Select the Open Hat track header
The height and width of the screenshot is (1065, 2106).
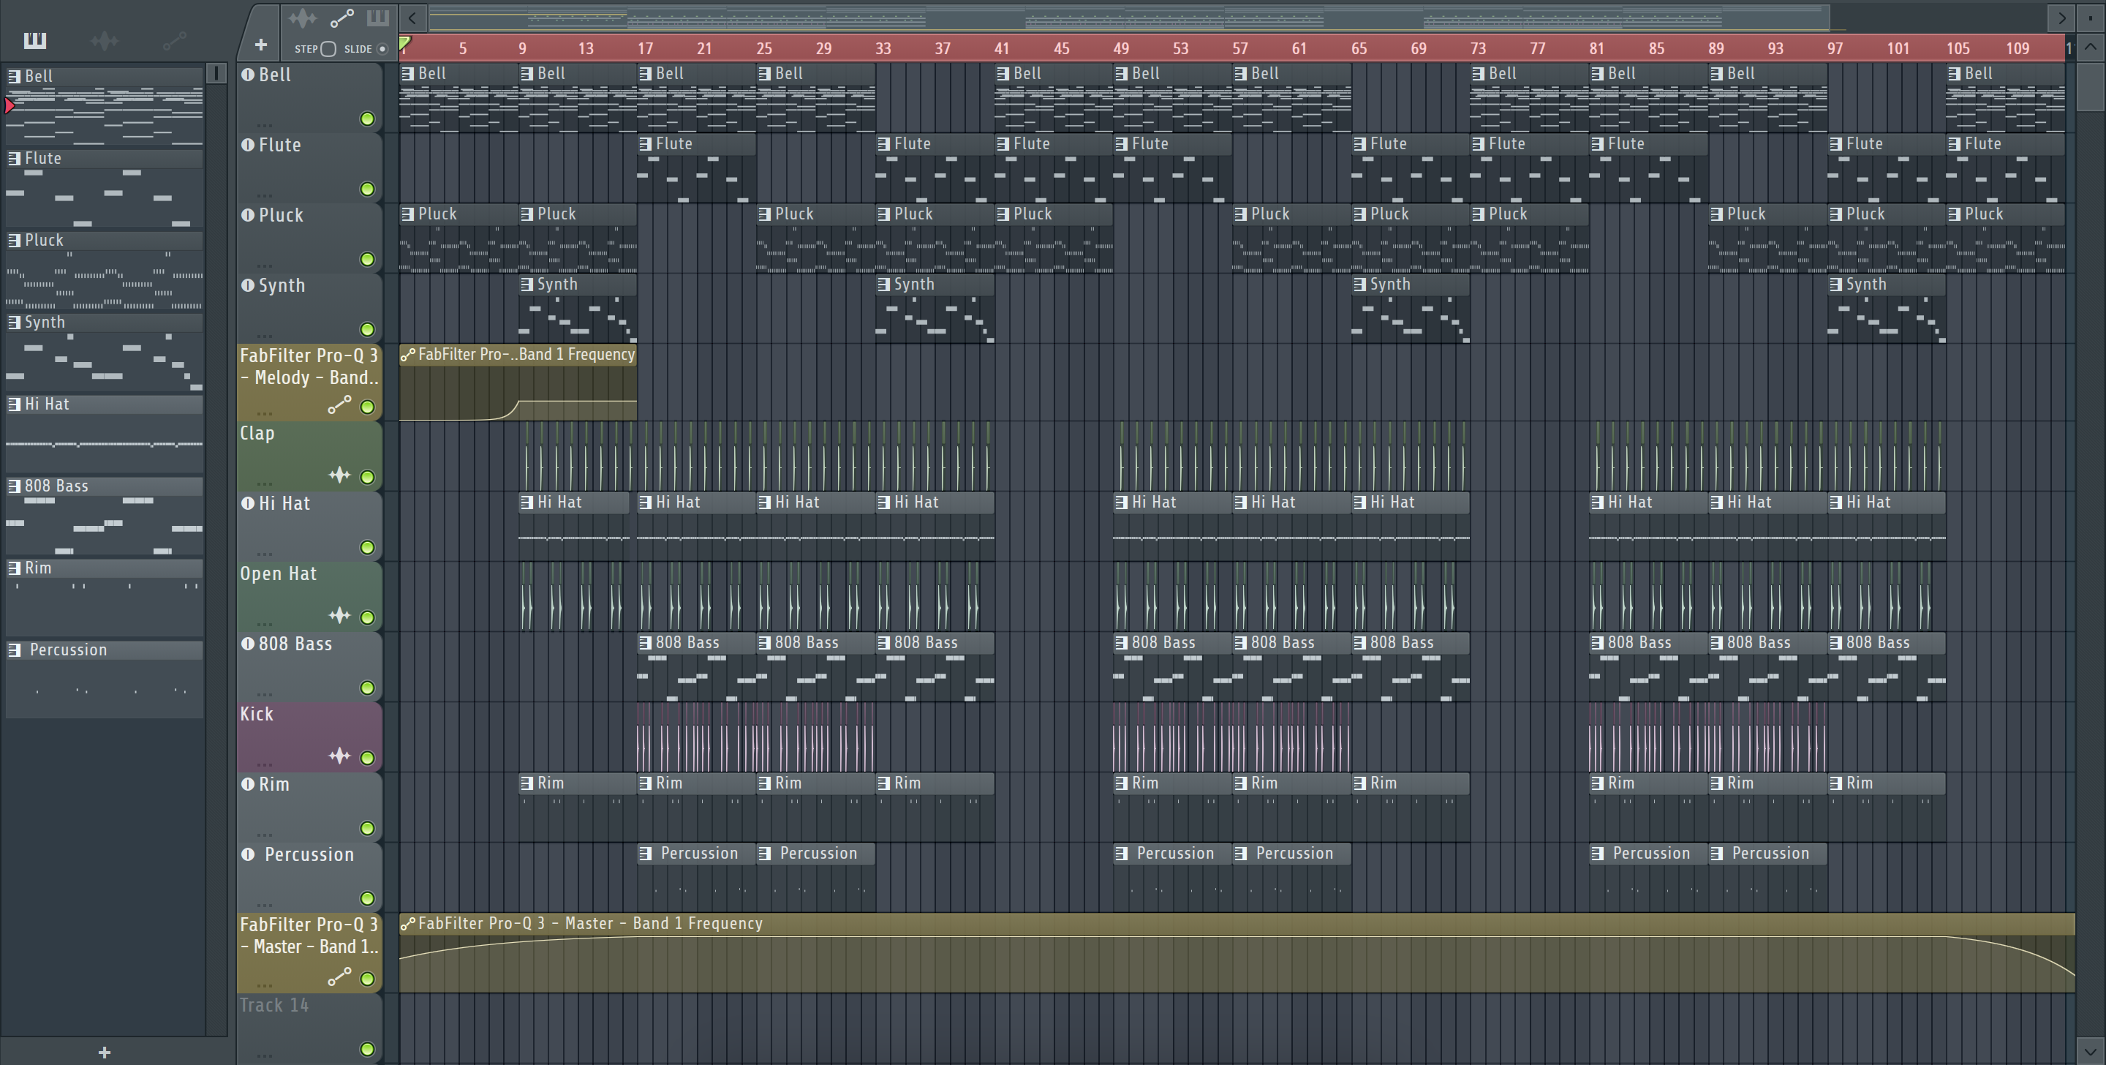pyautogui.click(x=309, y=595)
